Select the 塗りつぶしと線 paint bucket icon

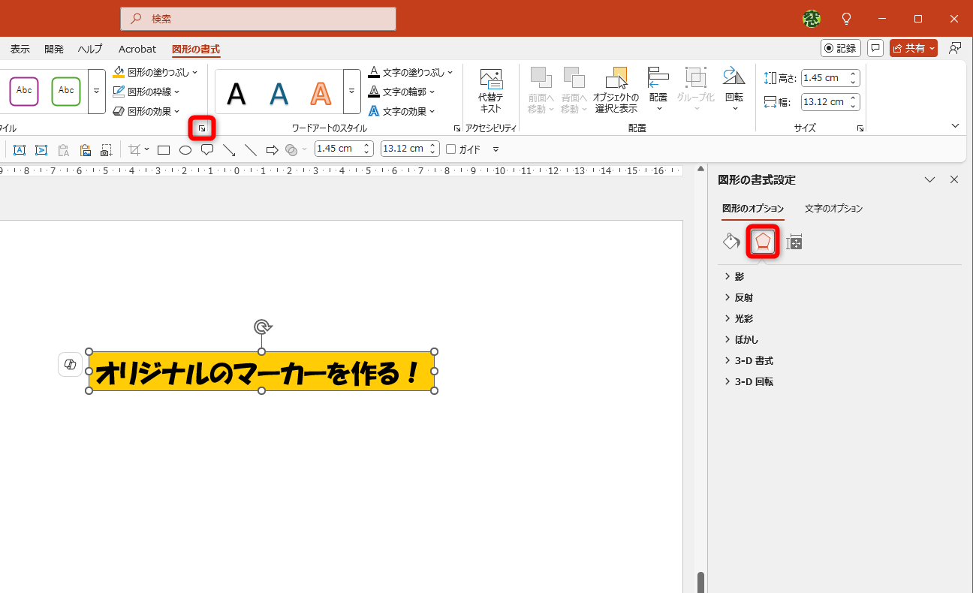tap(731, 242)
